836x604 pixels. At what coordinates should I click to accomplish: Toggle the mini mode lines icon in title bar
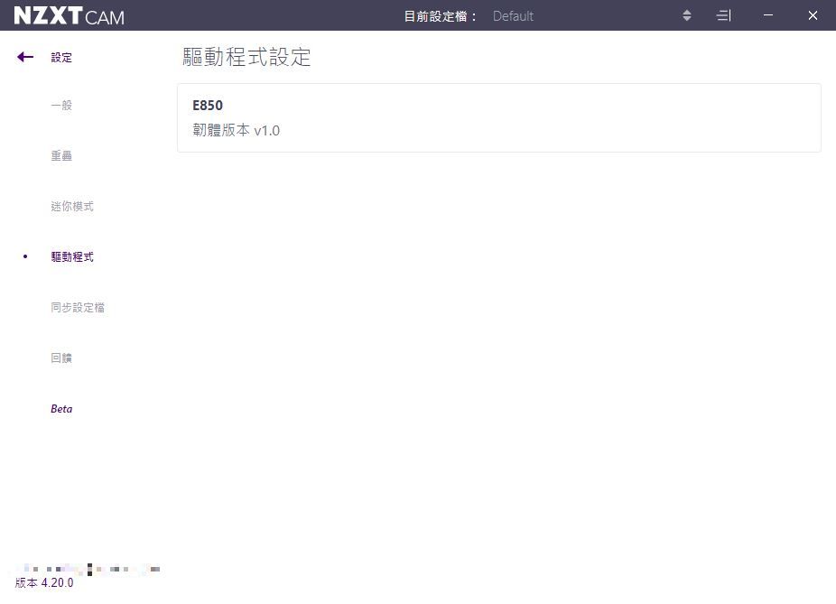723,15
